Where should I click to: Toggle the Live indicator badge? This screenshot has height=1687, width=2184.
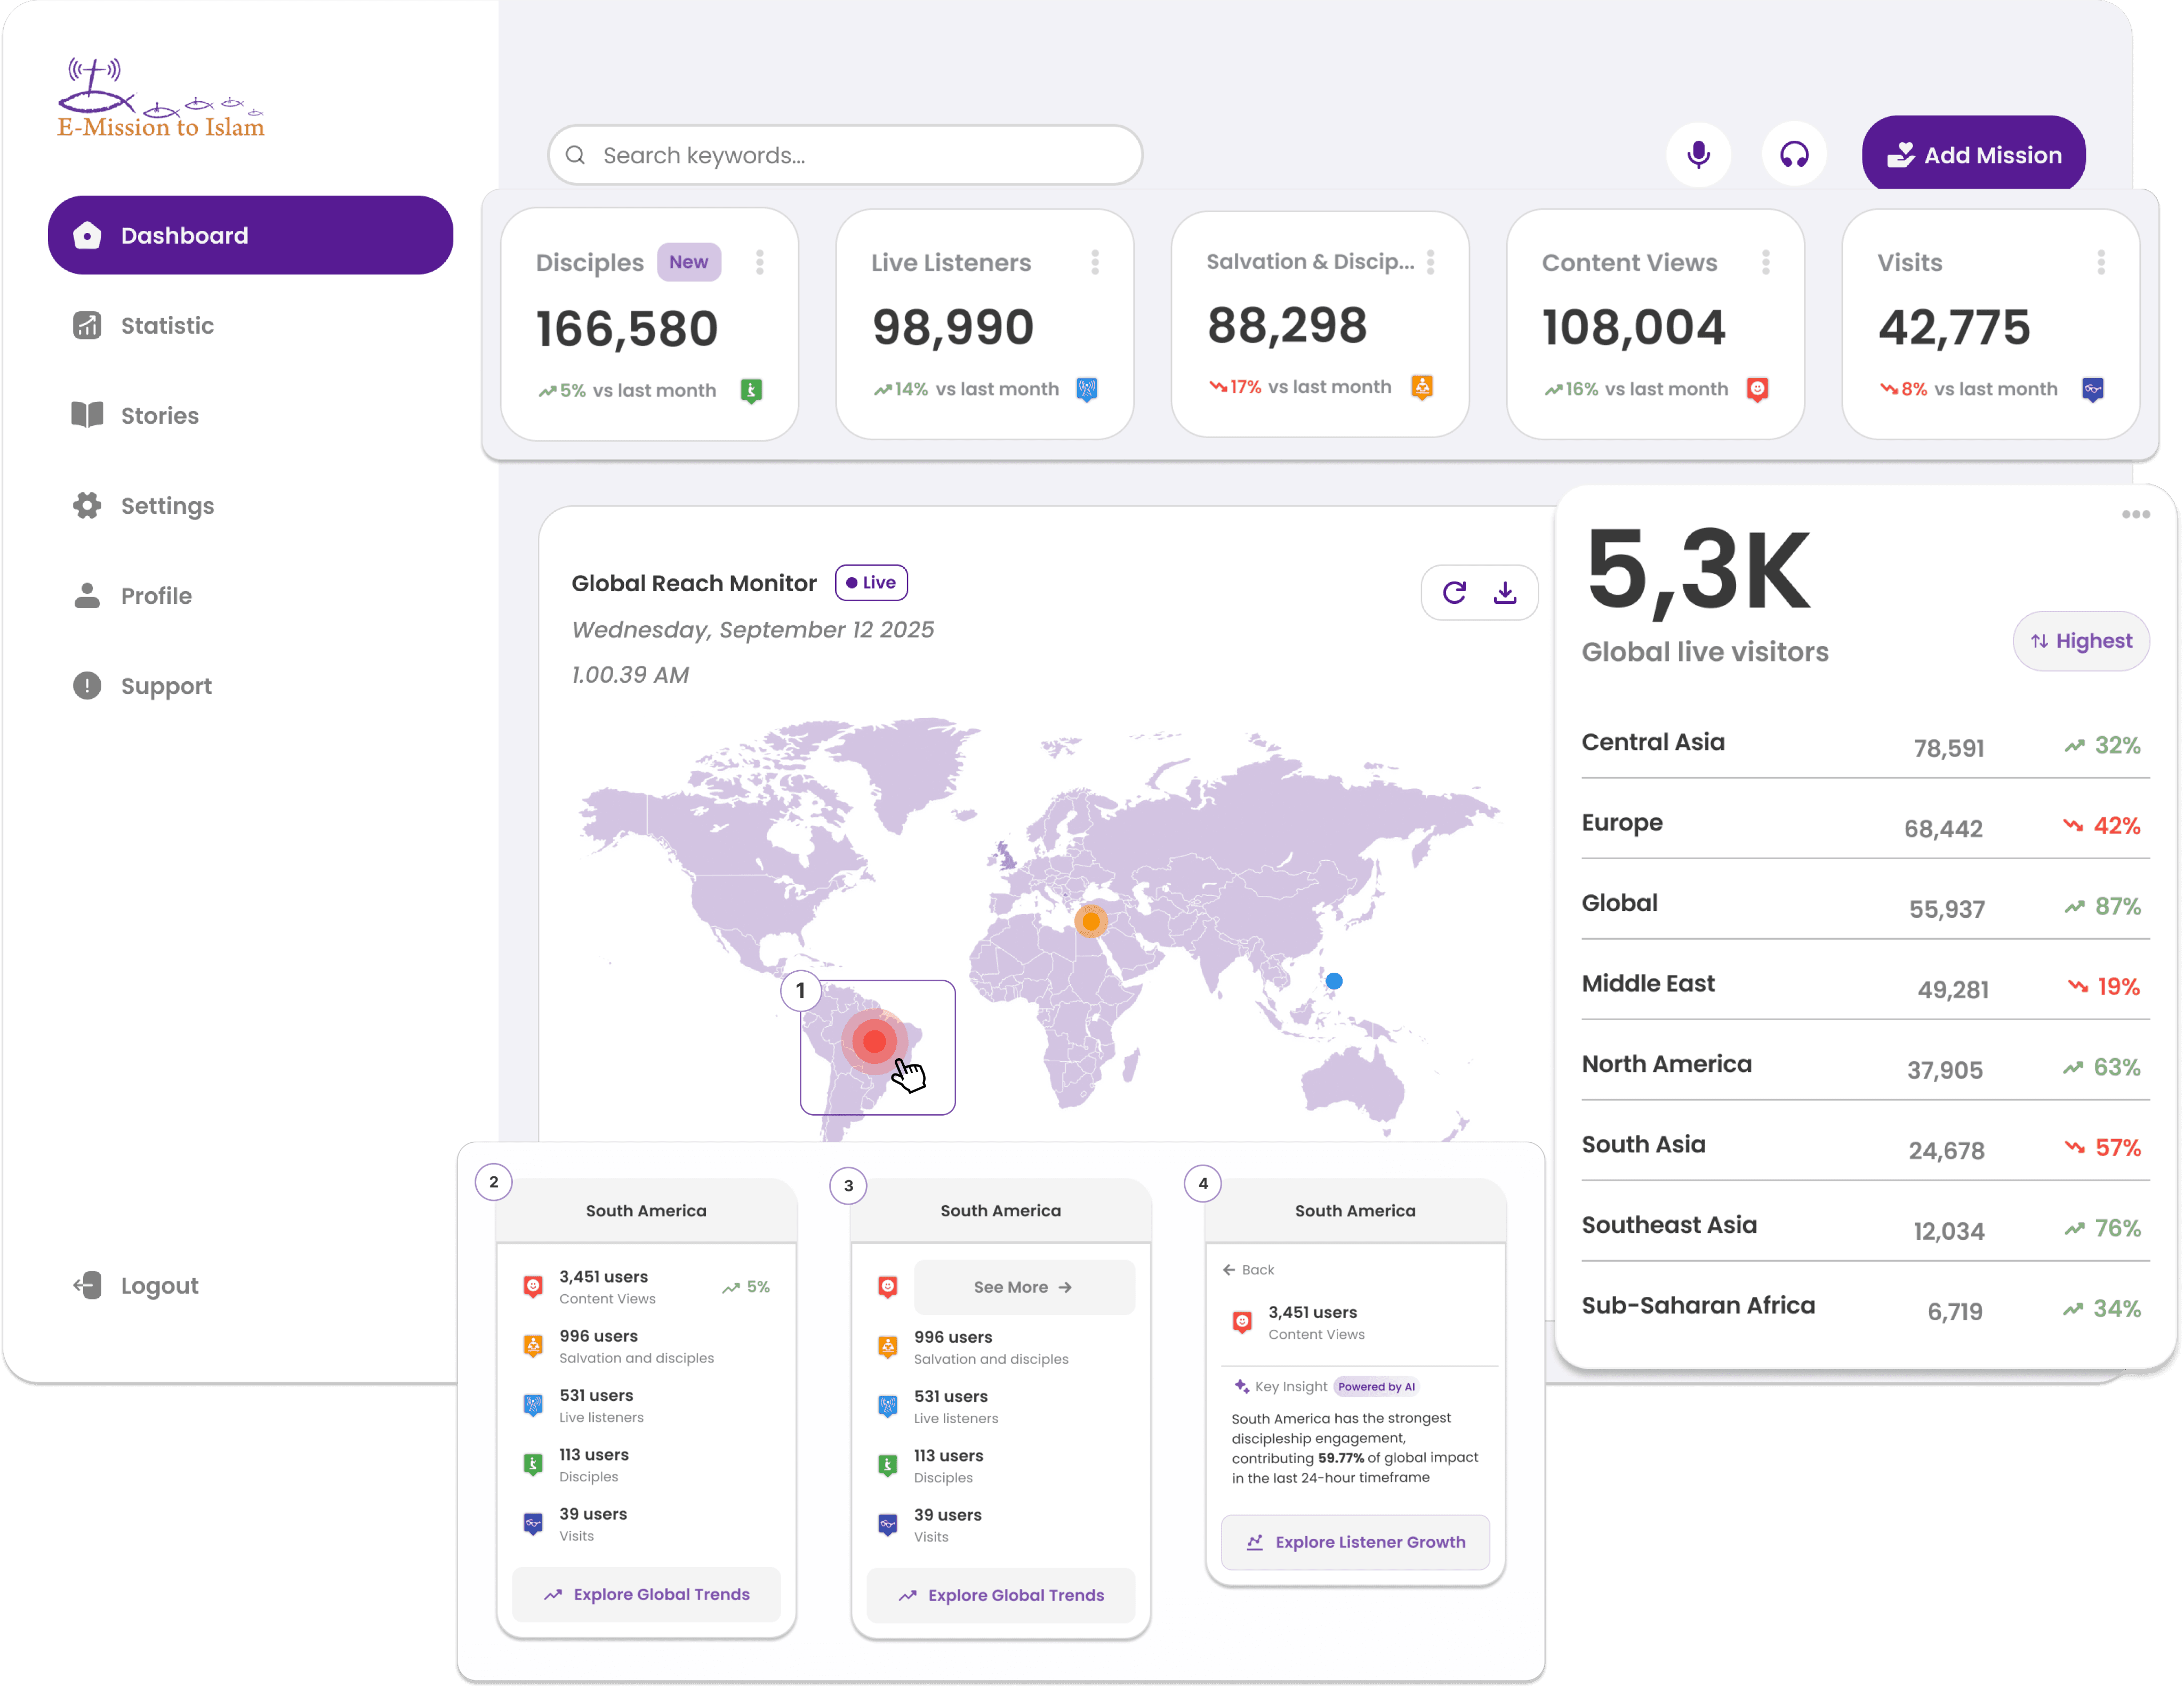tap(871, 583)
